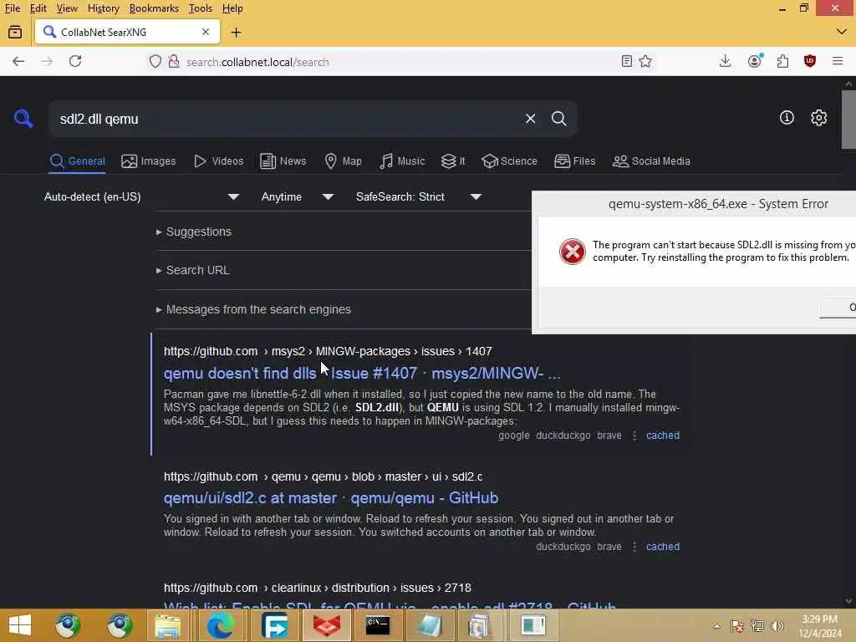Open Bookmarks menu
856x642 pixels.
click(154, 8)
